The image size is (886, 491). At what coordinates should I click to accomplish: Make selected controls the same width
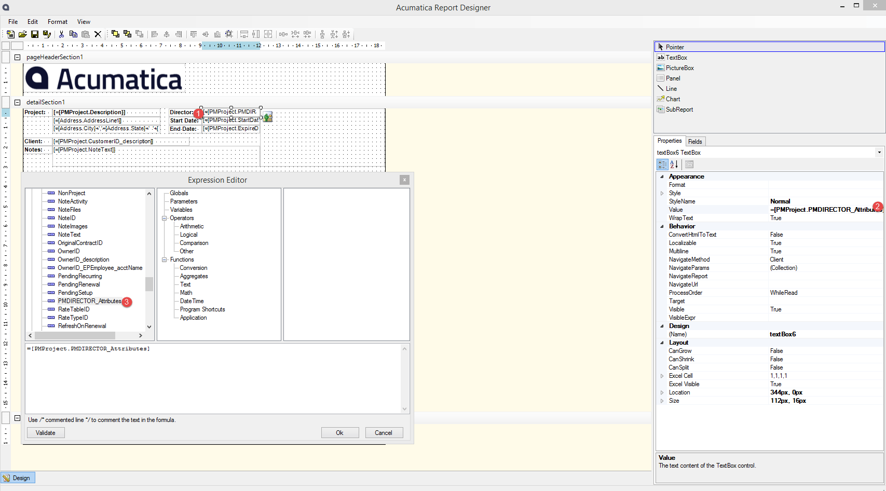point(244,34)
